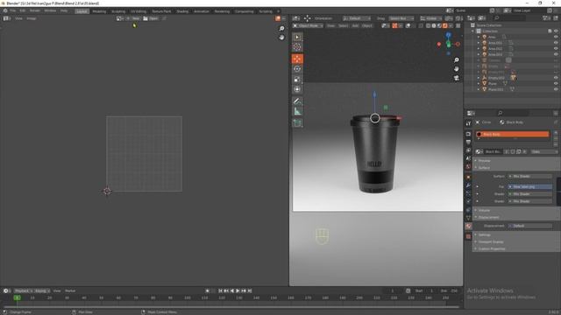Open the viewport Object menu
561x315 pixels.
pyautogui.click(x=366, y=25)
